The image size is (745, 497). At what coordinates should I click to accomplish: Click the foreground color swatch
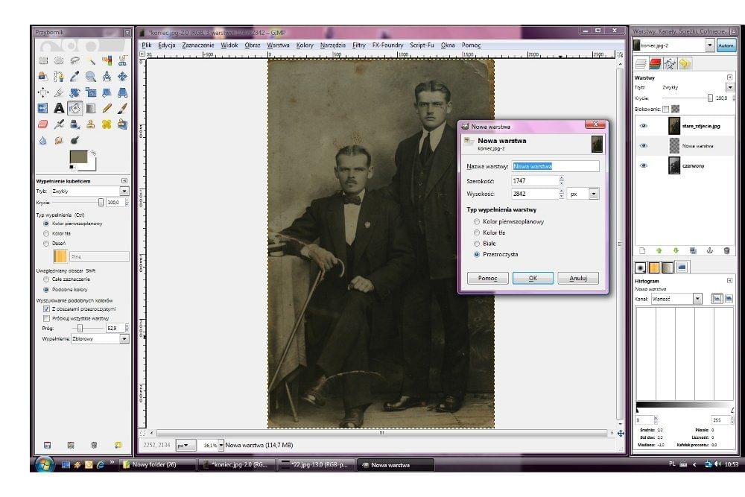[77, 157]
